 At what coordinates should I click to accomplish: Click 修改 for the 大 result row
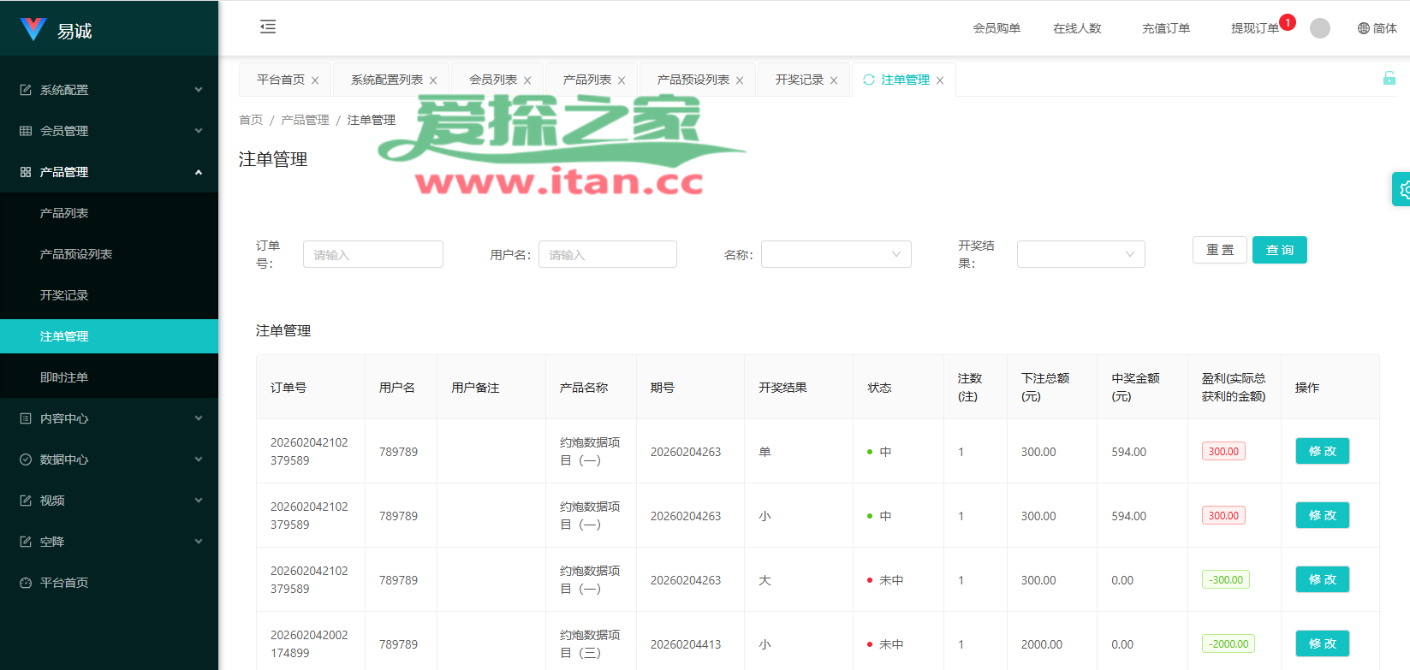(1322, 579)
